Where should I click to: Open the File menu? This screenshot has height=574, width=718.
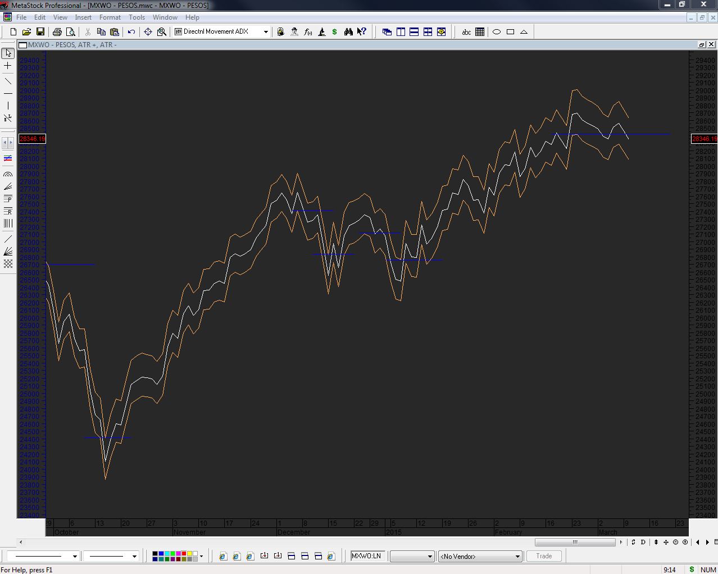[x=21, y=17]
